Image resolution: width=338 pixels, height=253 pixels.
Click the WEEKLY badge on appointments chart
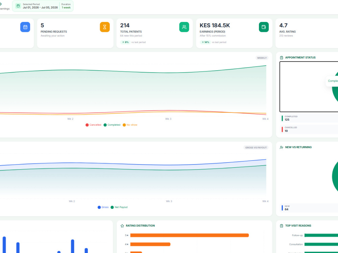pyautogui.click(x=262, y=58)
